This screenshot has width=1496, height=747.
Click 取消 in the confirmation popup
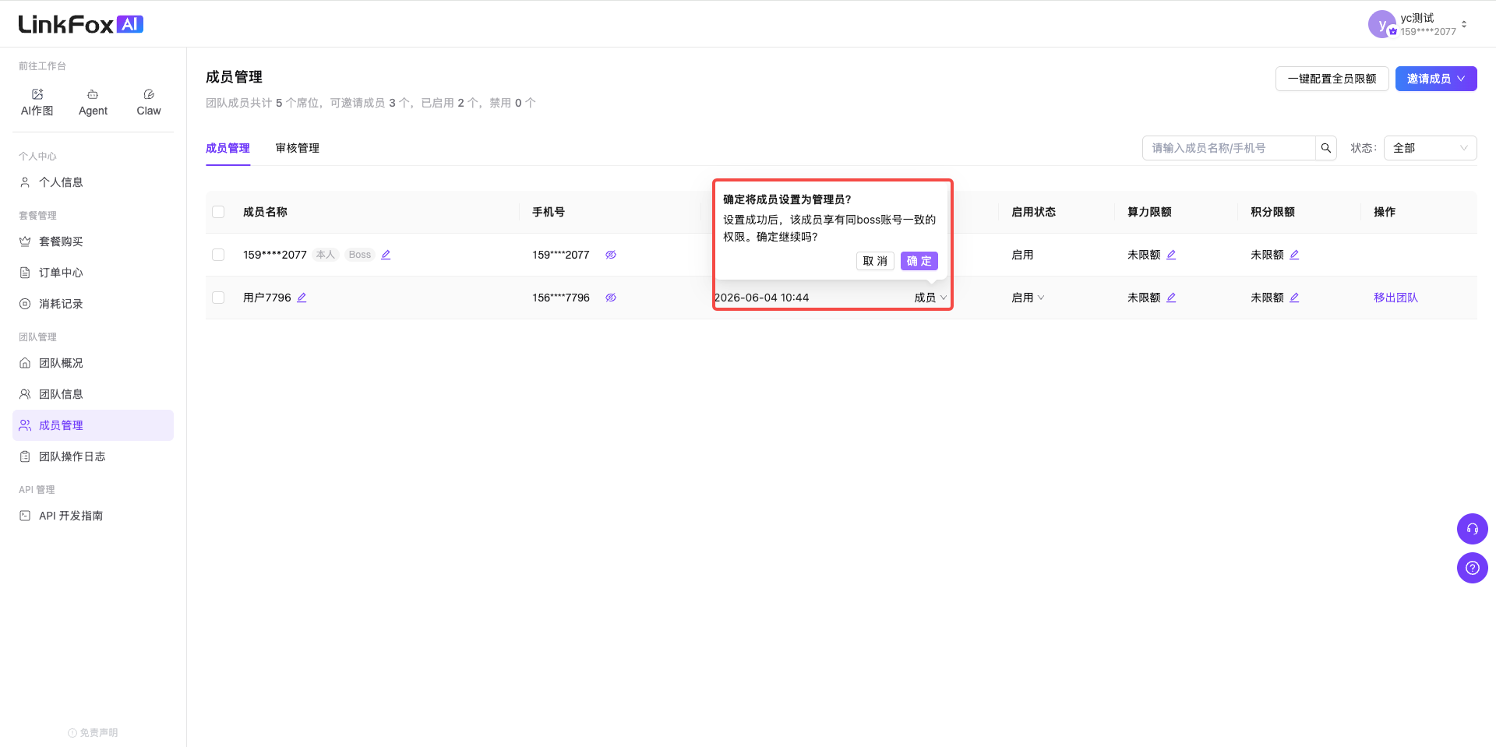click(875, 261)
